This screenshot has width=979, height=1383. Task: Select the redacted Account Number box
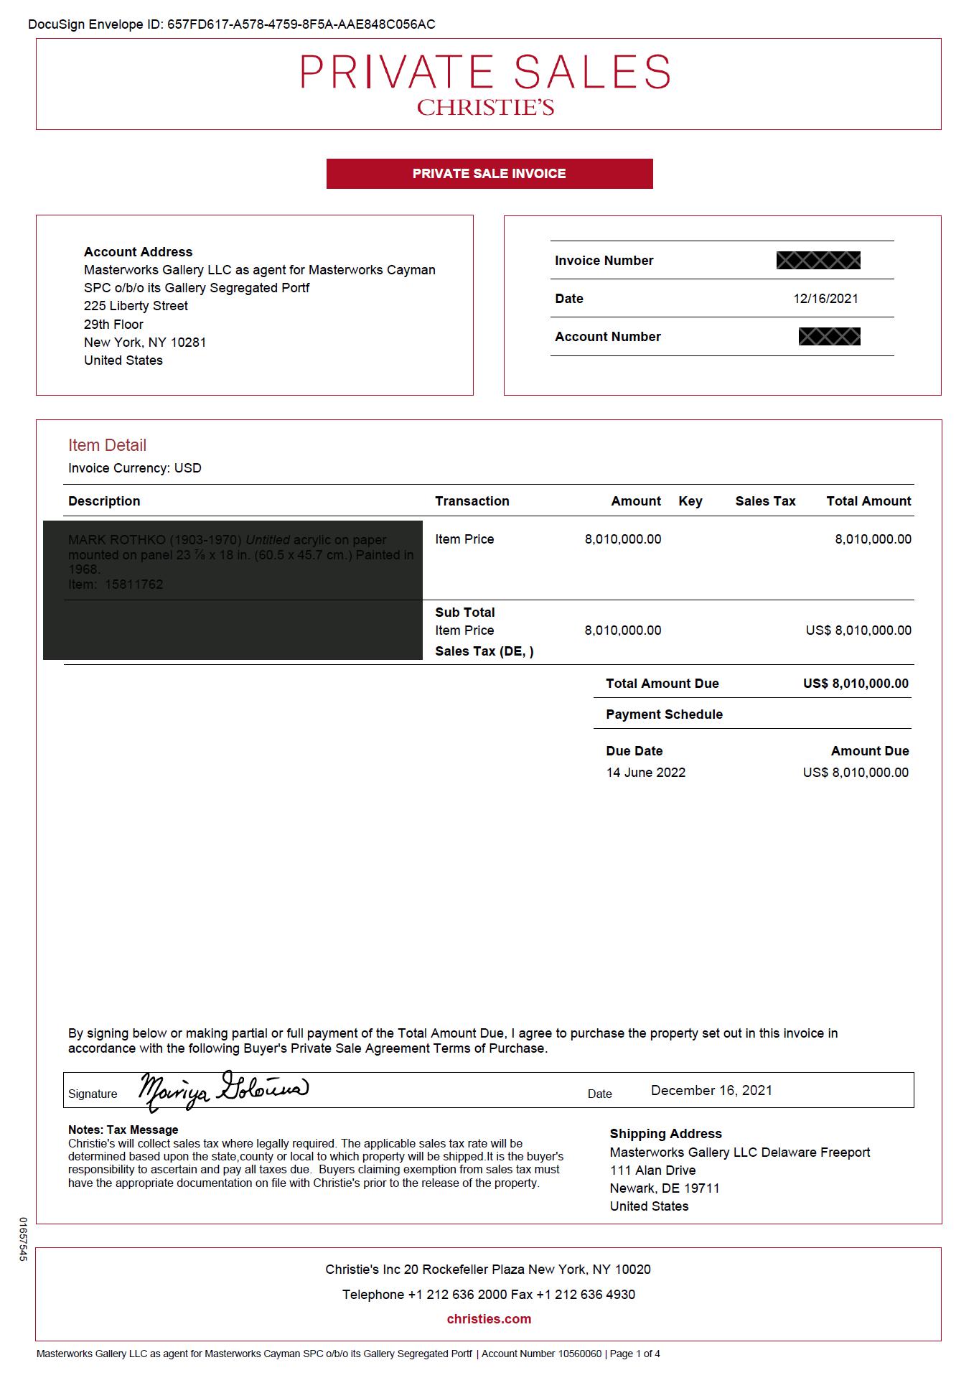coord(829,337)
